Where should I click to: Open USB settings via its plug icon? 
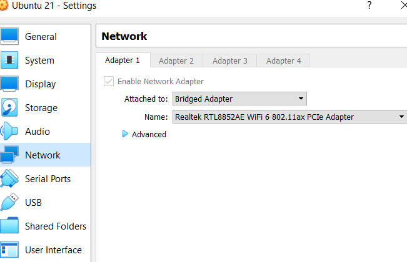(x=9, y=203)
